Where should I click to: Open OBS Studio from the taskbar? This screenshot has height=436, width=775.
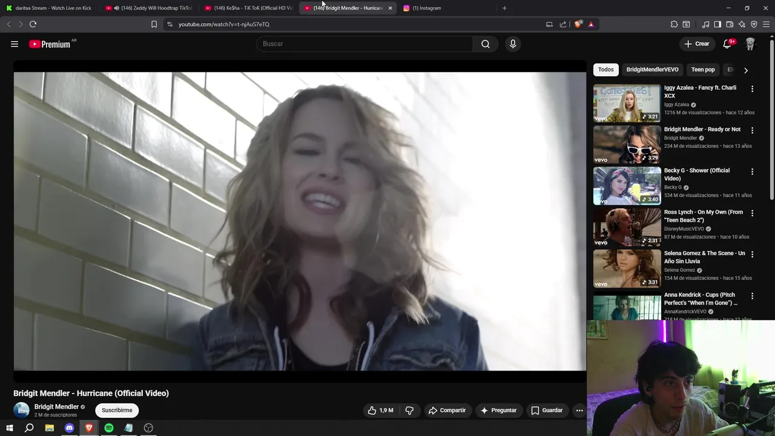point(148,428)
